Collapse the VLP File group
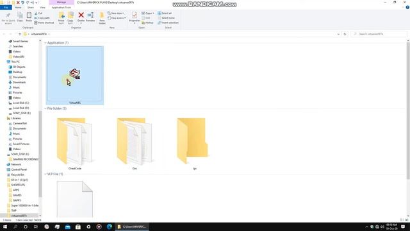Viewport: 410px width, 231px height. click(x=45, y=174)
